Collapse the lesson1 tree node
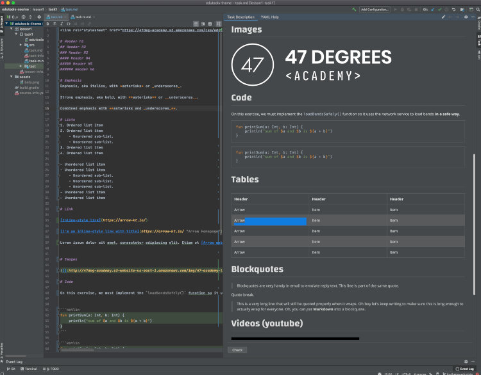The image size is (481, 375). coord(12,29)
